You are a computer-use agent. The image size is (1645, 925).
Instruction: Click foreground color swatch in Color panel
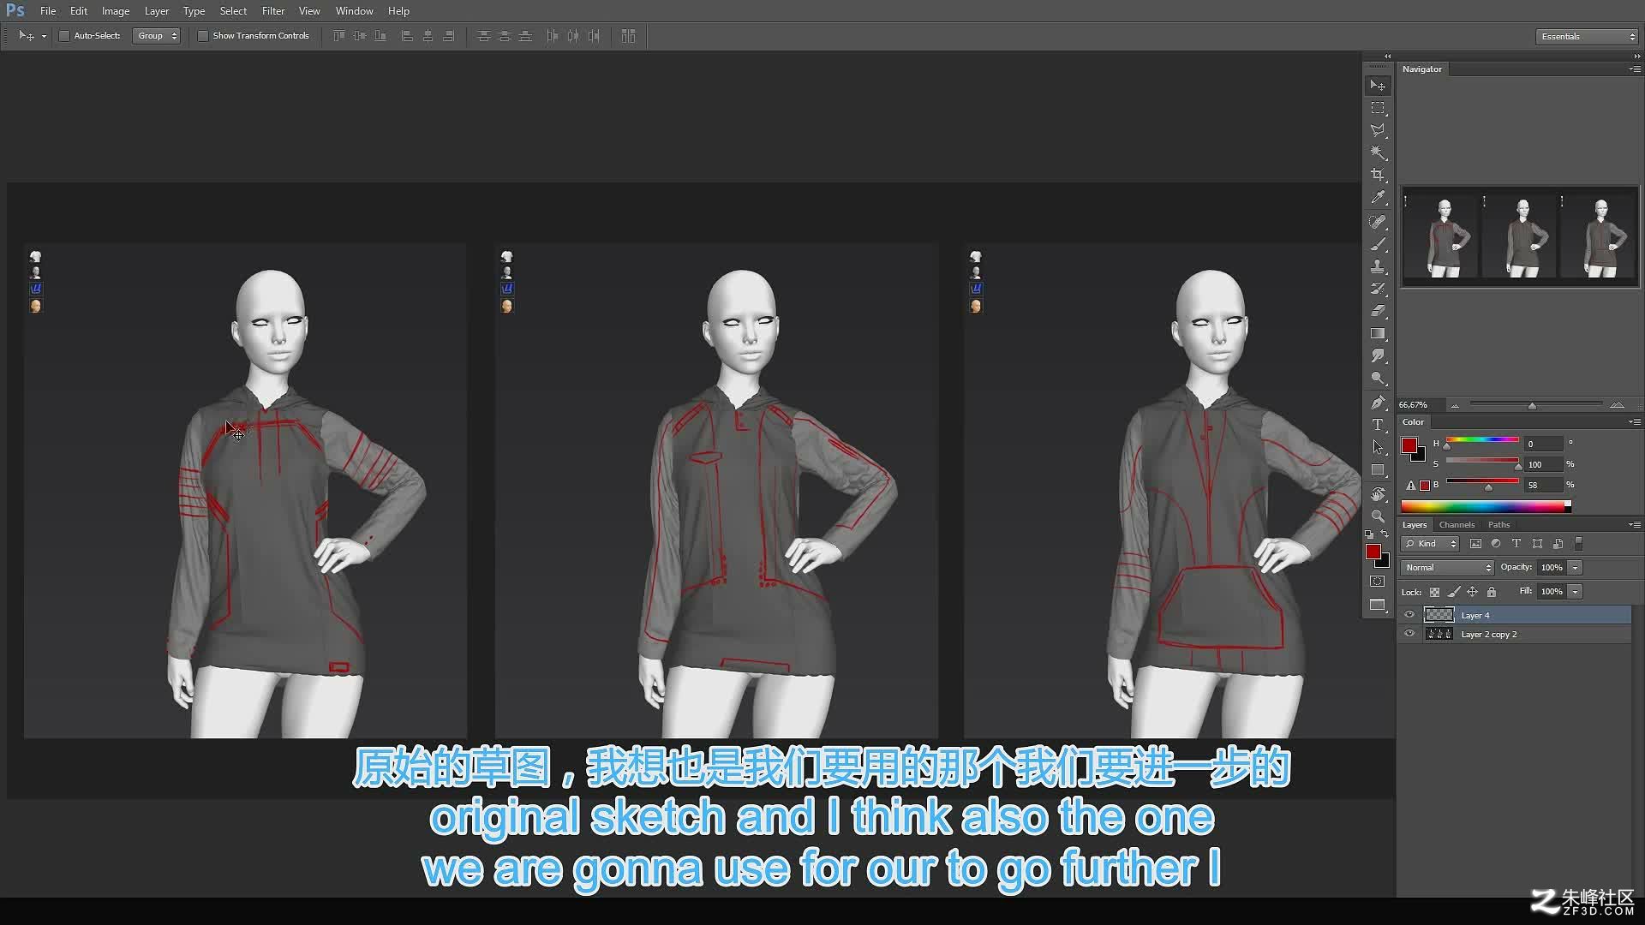[1409, 445]
